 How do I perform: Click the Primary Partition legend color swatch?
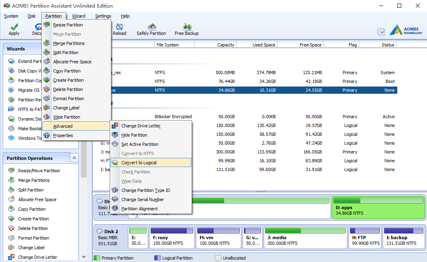pyautogui.click(x=97, y=258)
